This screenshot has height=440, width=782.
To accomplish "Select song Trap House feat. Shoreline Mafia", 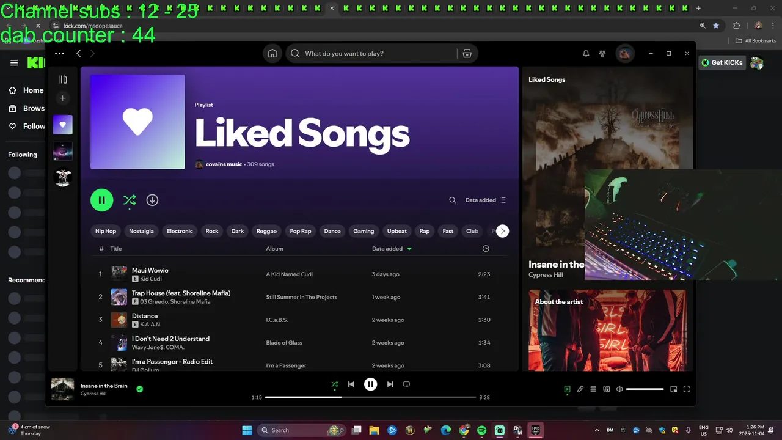I will click(x=181, y=293).
